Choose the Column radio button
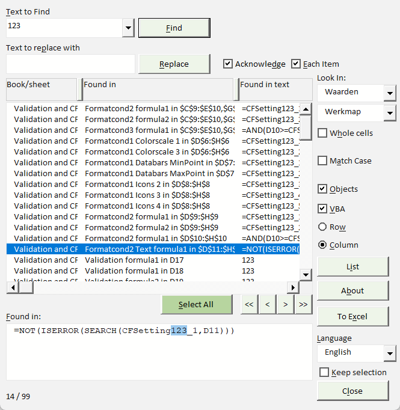The image size is (400, 410). point(322,245)
